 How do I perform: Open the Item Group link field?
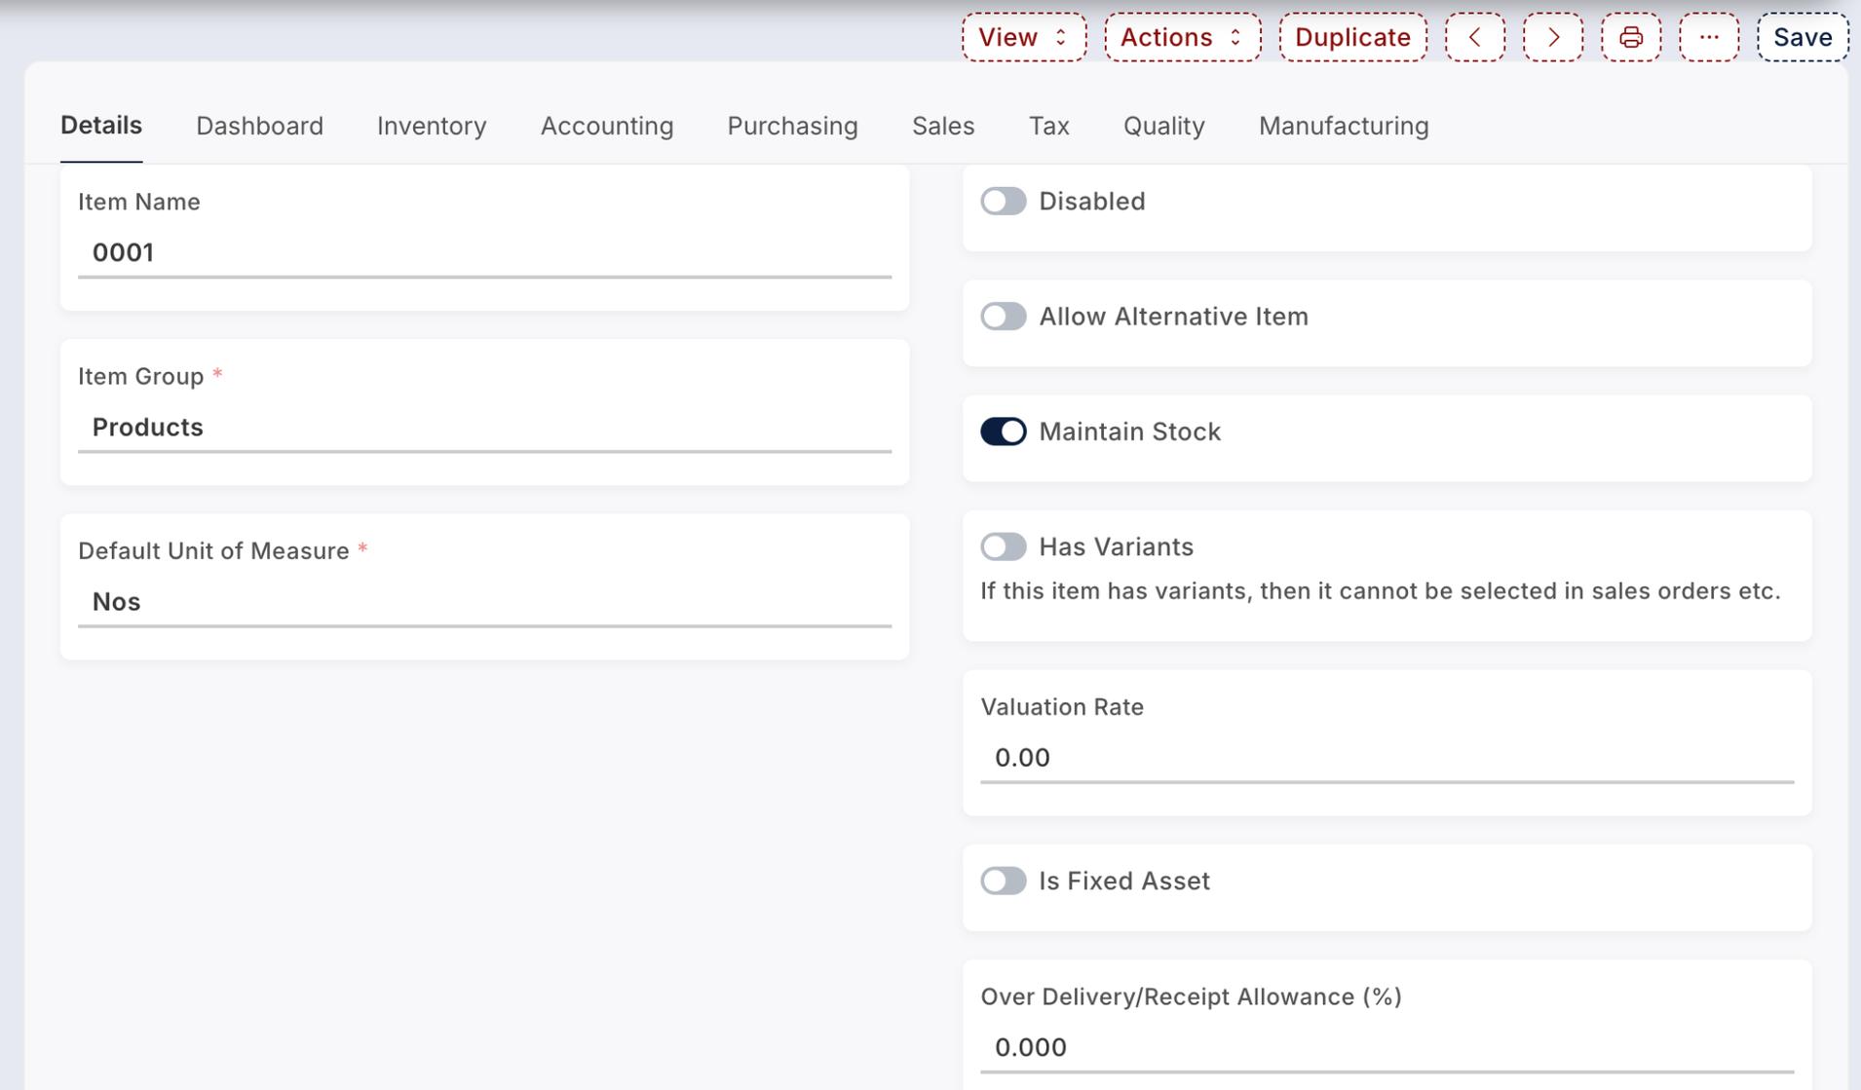tap(484, 428)
